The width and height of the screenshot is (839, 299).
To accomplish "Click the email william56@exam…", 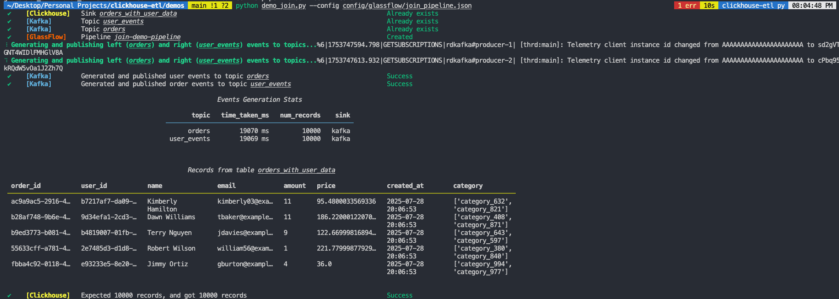I will pos(245,248).
